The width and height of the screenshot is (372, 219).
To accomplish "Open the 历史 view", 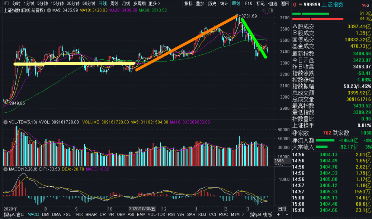I will [212, 4].
